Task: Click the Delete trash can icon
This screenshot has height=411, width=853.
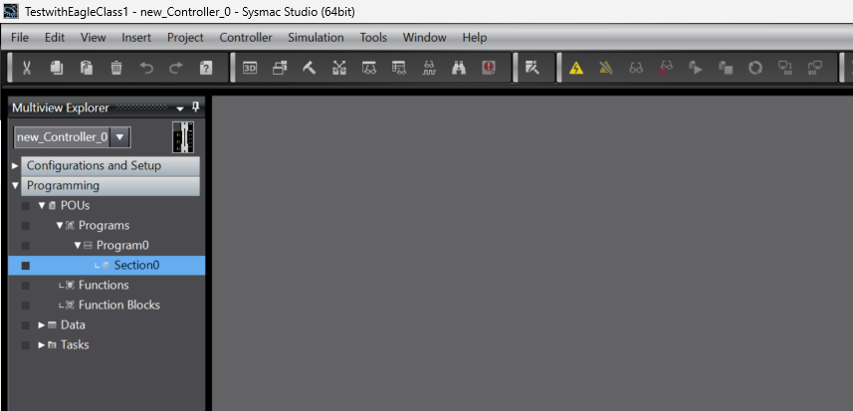Action: [x=116, y=68]
